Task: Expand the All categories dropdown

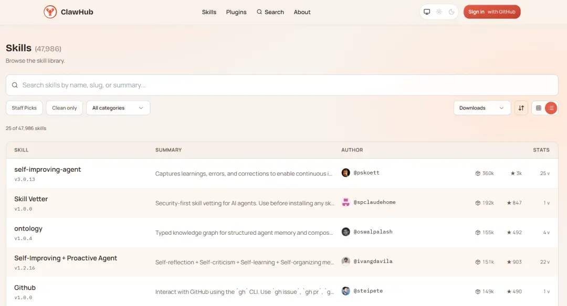Action: click(118, 108)
